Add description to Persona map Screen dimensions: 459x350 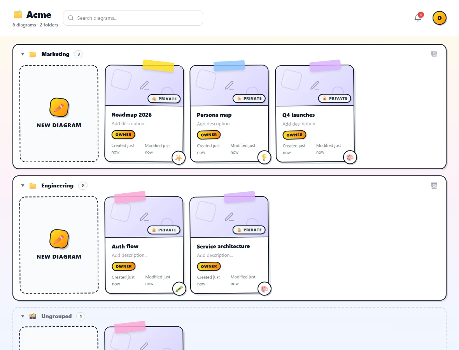pyautogui.click(x=215, y=124)
